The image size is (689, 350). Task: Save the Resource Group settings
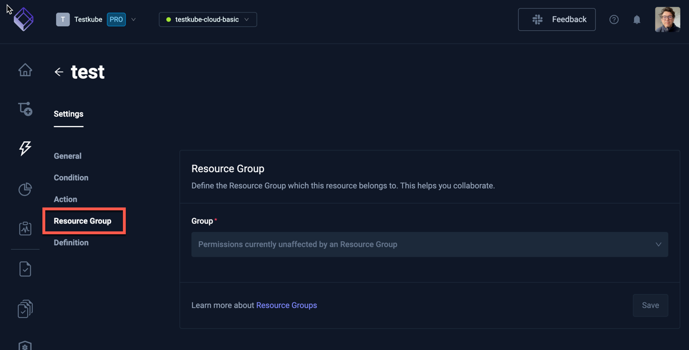pos(650,305)
